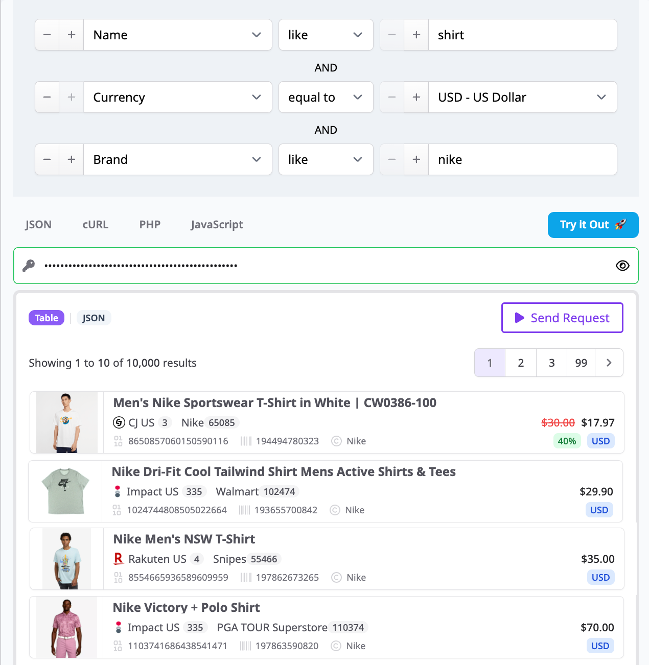Click the Walmart 102474 merchant label
Screen dimensions: 649x665
click(x=257, y=491)
